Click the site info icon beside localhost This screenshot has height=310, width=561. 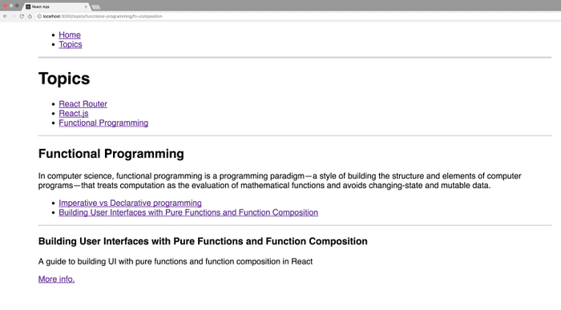(39, 16)
